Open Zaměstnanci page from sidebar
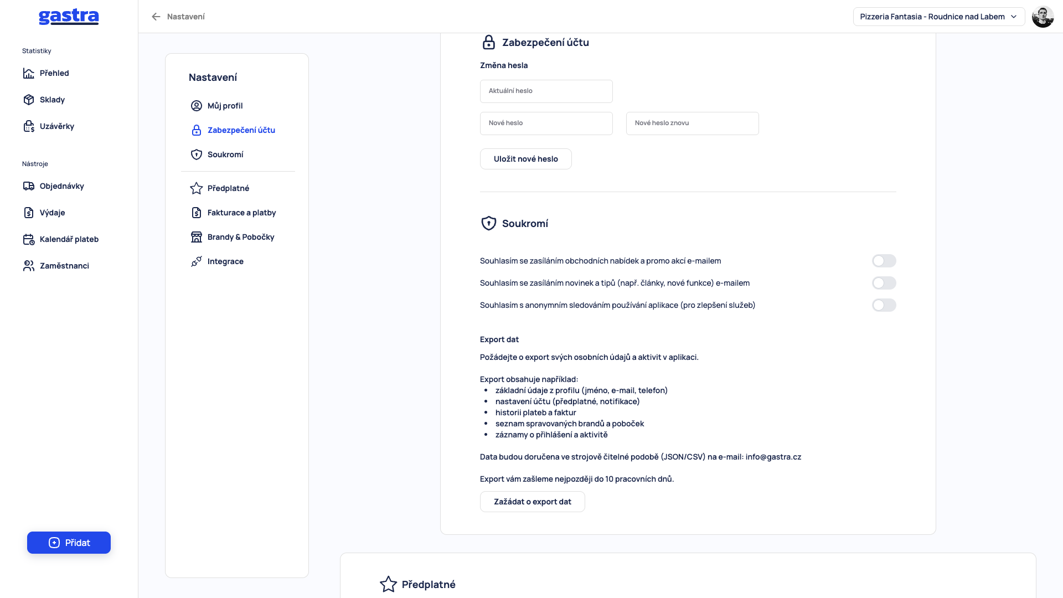Screen dimensions: 1063x598 click(x=64, y=266)
